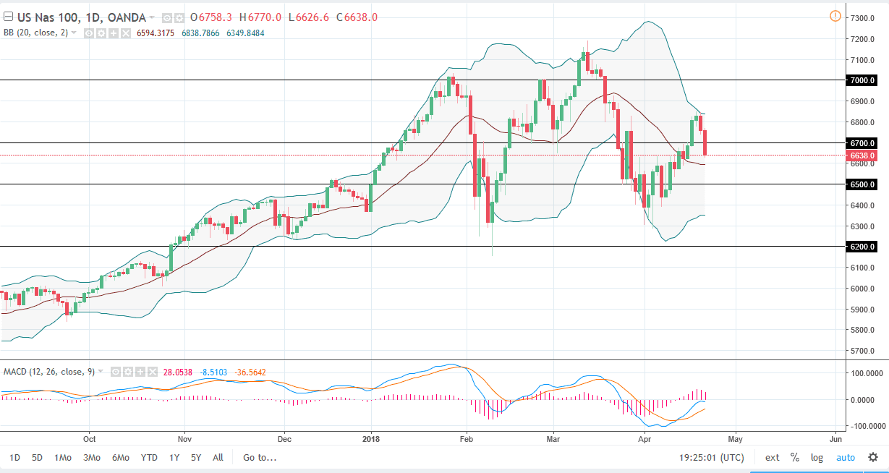Viewport: 889px width, 473px height.
Task: Select the YTD range tab
Action: (x=148, y=458)
